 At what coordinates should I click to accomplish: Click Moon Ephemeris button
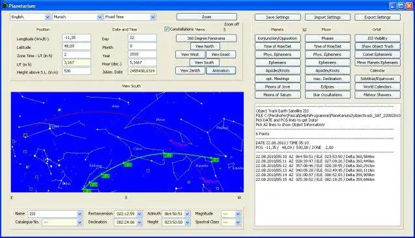[328, 62]
